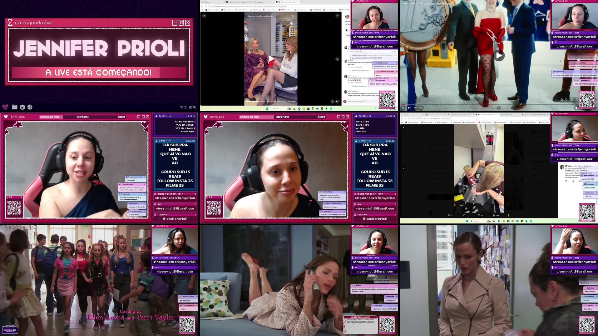Click the streamar.com.br/jennyprioli link beside the R$219 stream
The width and height of the screenshot is (598, 336).
pyautogui.click(x=175, y=198)
